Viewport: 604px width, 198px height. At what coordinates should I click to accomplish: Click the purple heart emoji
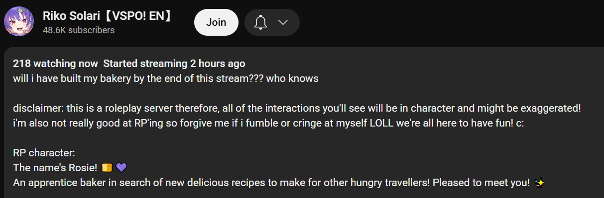[x=121, y=168]
